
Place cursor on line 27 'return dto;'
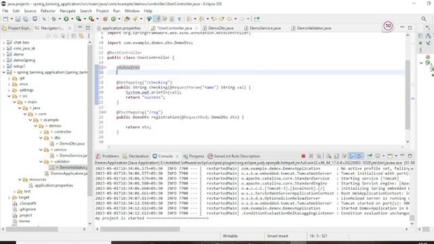pyautogui.click(x=138, y=127)
